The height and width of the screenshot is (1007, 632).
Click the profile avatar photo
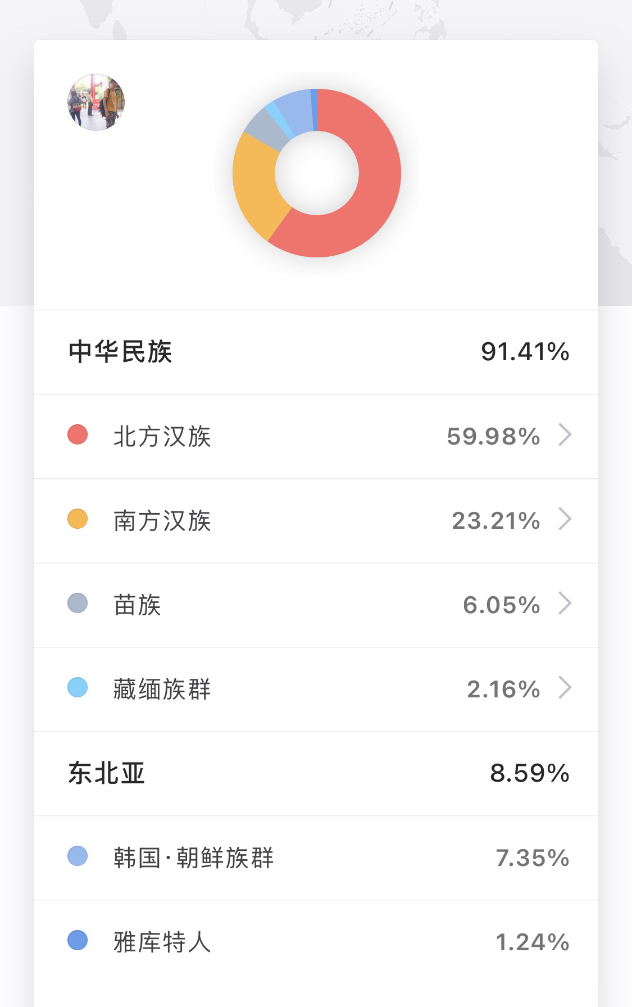point(96,102)
